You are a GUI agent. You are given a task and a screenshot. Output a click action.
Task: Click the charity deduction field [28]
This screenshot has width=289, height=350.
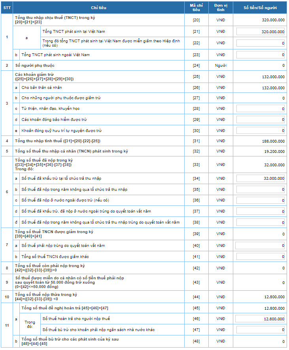point(261,109)
